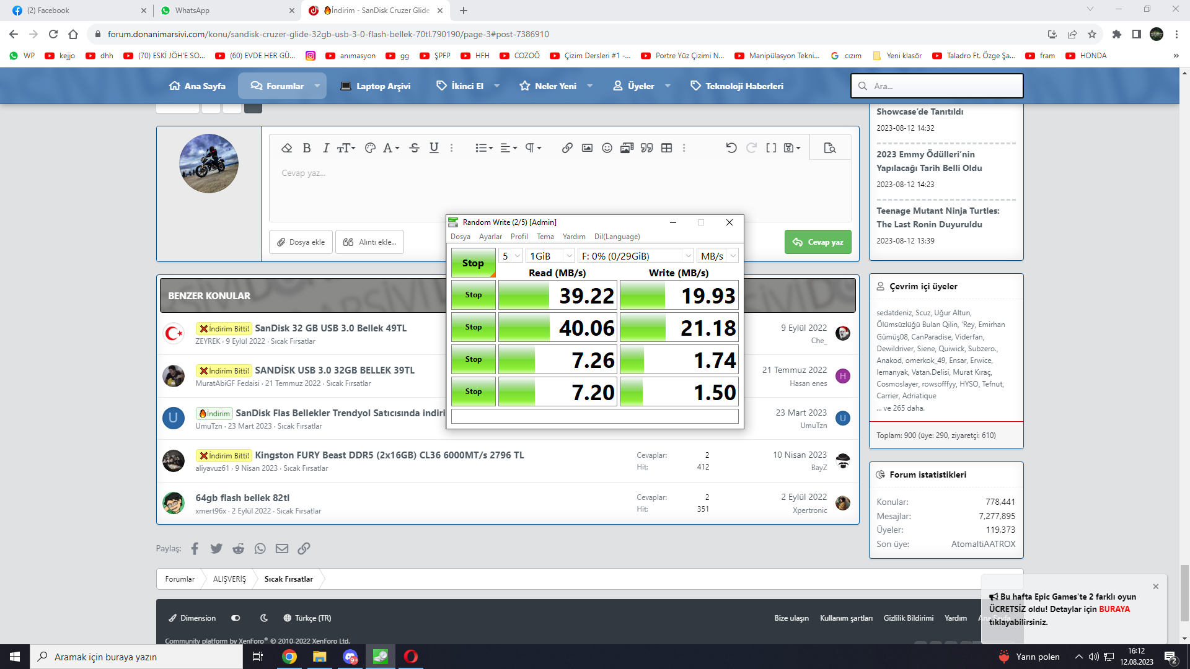The width and height of the screenshot is (1190, 669).
Task: Open the test count dropdown showing 5
Action: (511, 256)
